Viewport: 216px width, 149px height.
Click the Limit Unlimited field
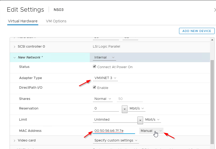[115, 120]
